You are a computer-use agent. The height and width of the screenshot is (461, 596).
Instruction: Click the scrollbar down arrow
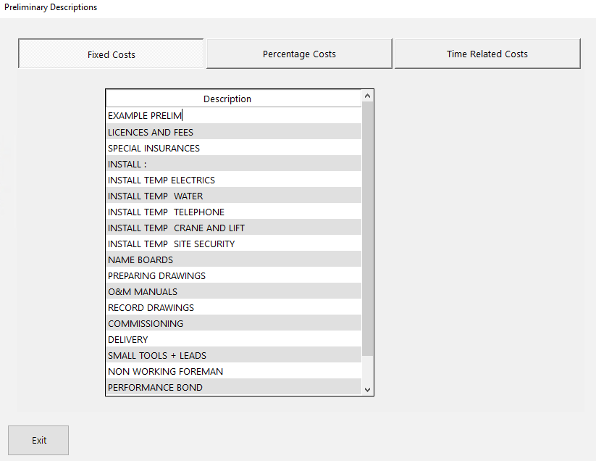pos(367,389)
